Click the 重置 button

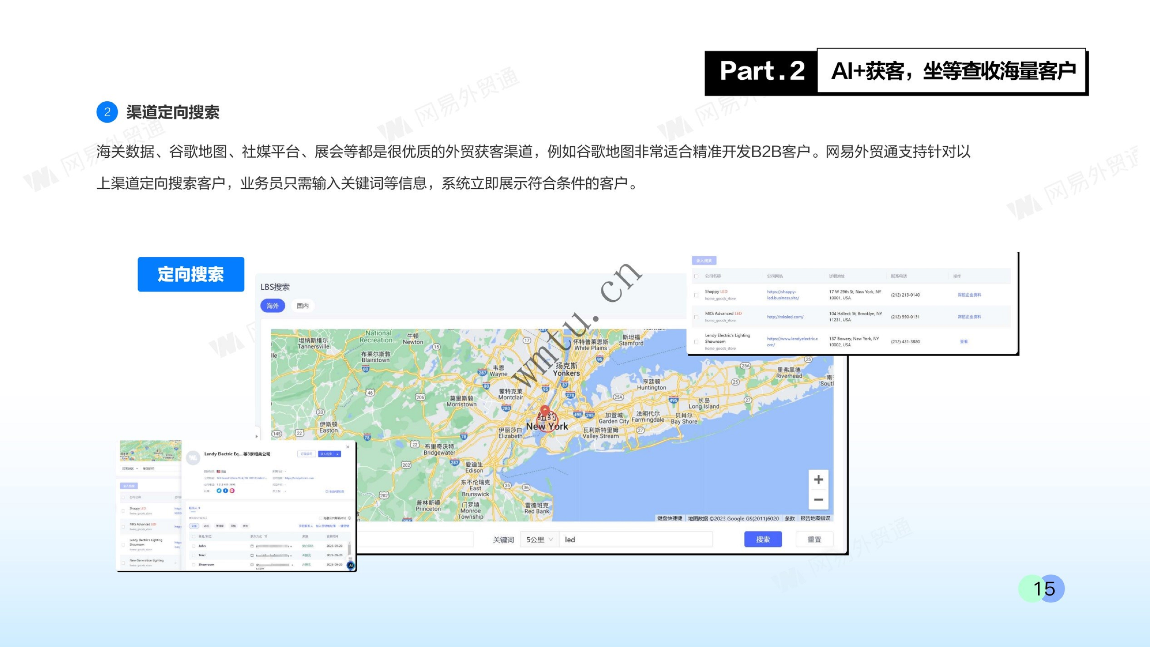(814, 539)
